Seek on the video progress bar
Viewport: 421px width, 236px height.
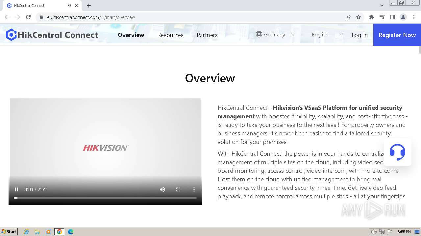pos(105,198)
